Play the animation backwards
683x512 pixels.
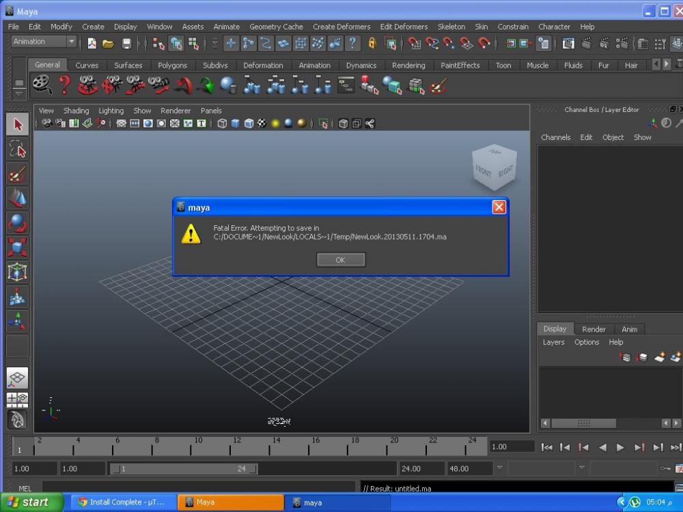[602, 447]
